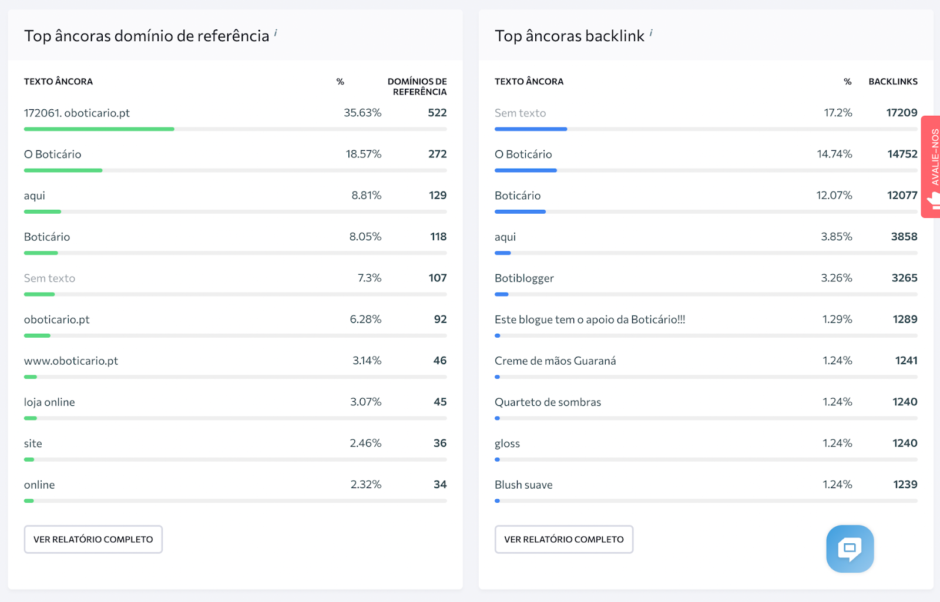Click the referring domains count 118
The width and height of the screenshot is (940, 602).
[438, 237]
